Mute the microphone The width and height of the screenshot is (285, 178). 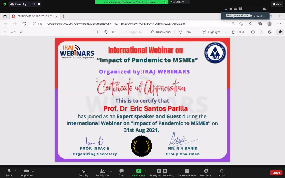[9, 171]
